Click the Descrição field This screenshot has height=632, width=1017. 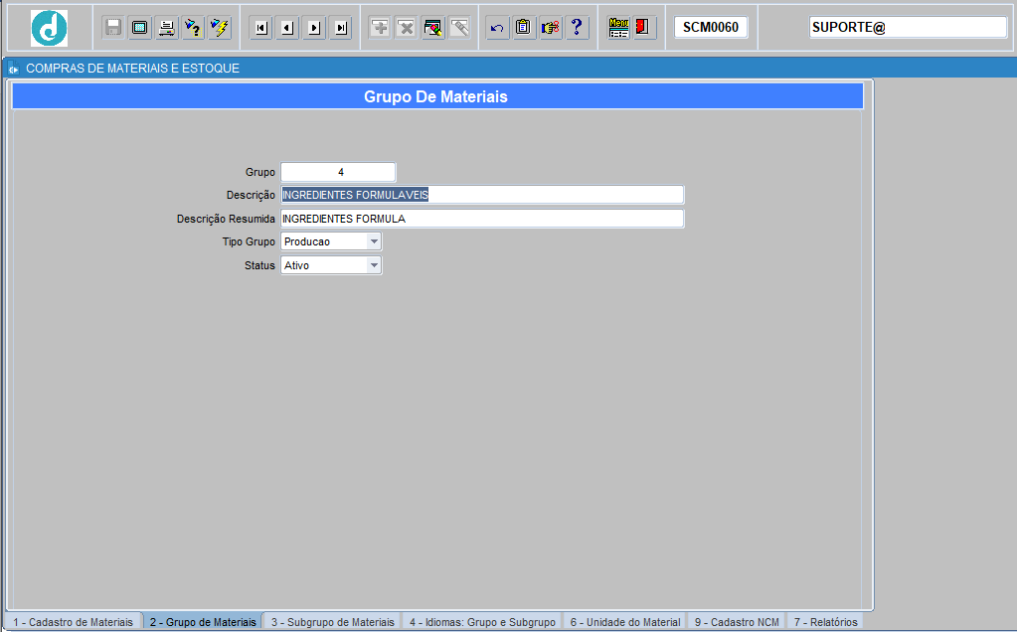click(482, 195)
